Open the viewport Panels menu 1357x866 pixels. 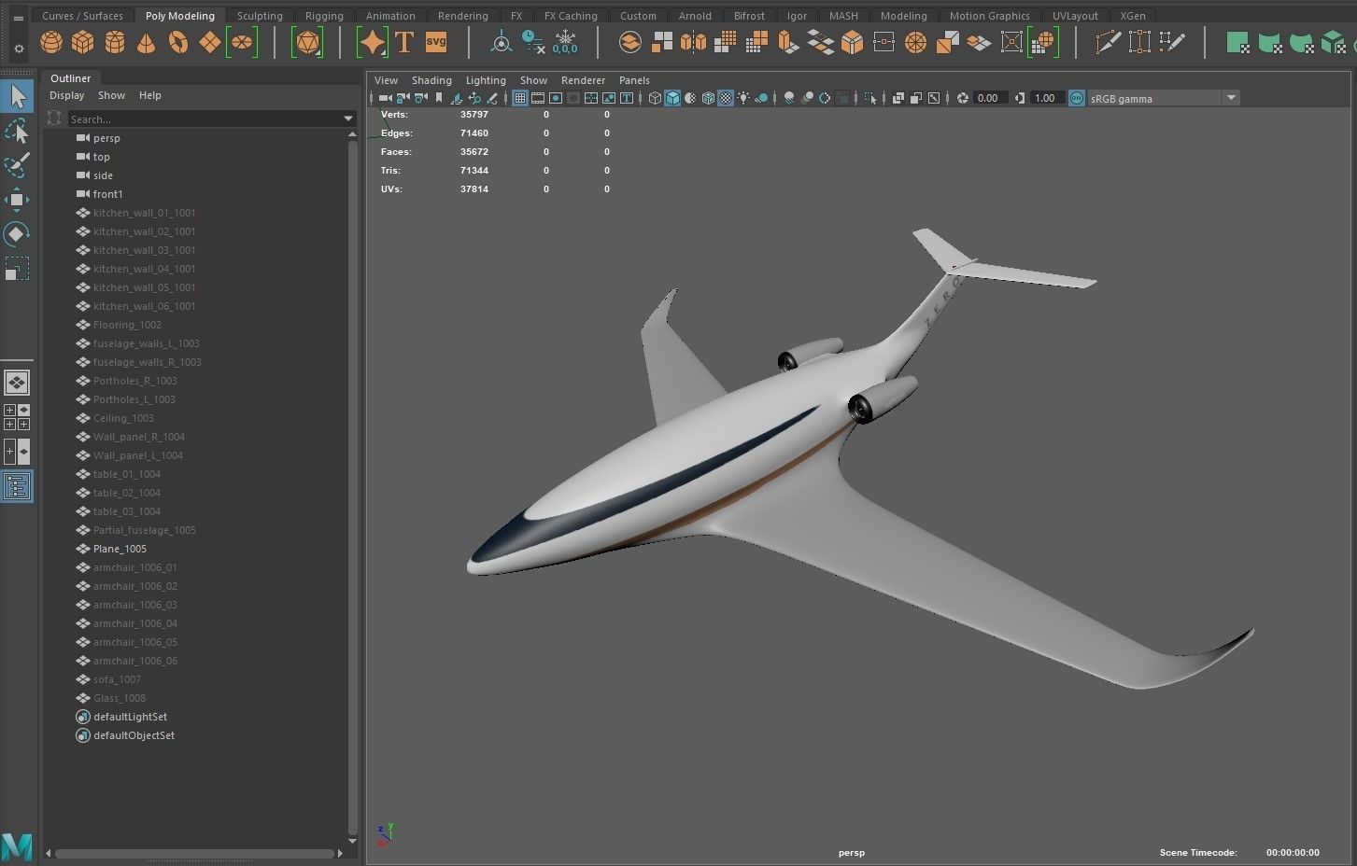pos(634,80)
